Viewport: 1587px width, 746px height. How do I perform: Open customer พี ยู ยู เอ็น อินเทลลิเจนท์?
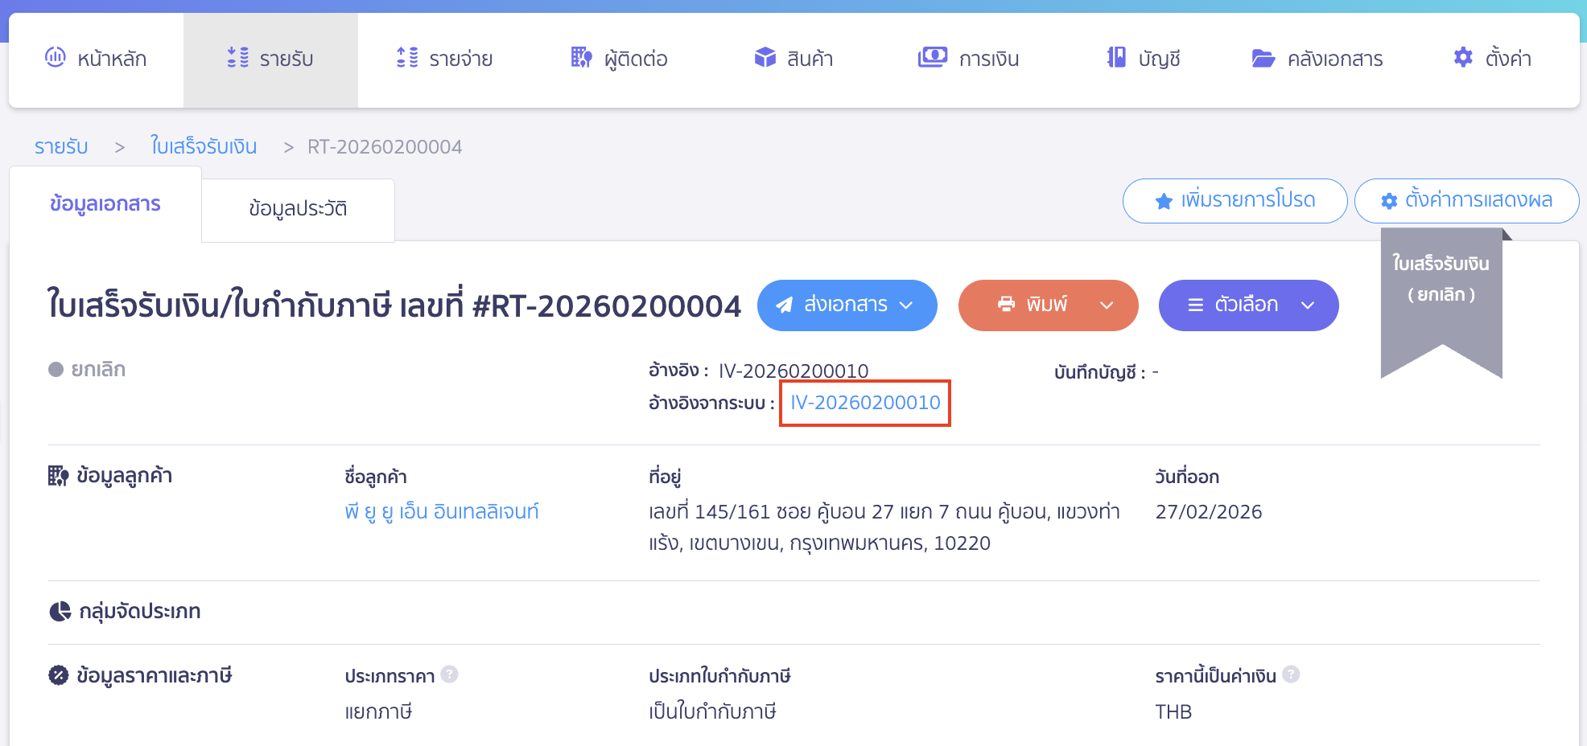coord(441,511)
